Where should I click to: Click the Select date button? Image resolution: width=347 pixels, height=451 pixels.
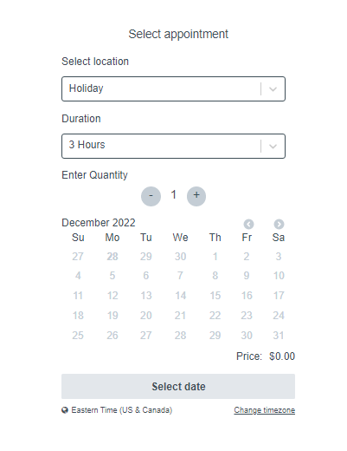178,387
